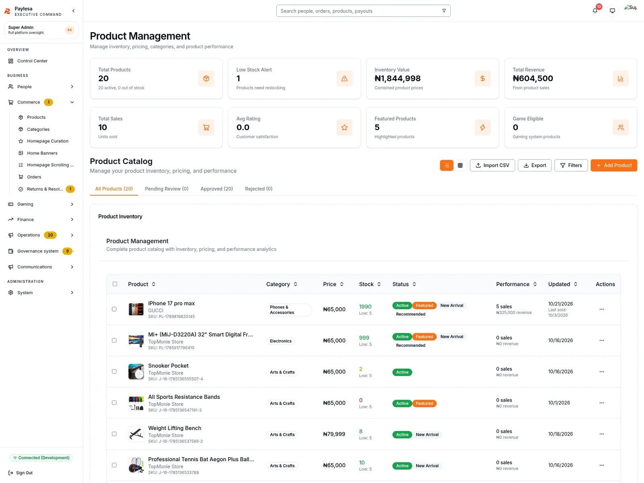Image resolution: width=644 pixels, height=483 pixels.
Task: Click the Paylesa logo icon
Action: (x=7, y=11)
